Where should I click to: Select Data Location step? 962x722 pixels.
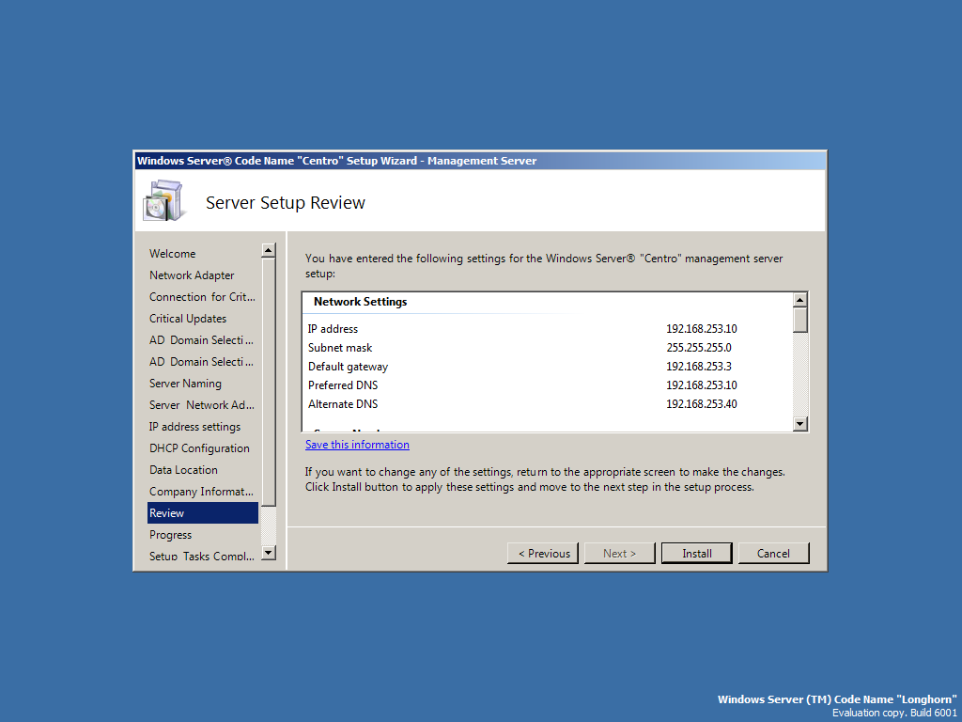point(183,470)
